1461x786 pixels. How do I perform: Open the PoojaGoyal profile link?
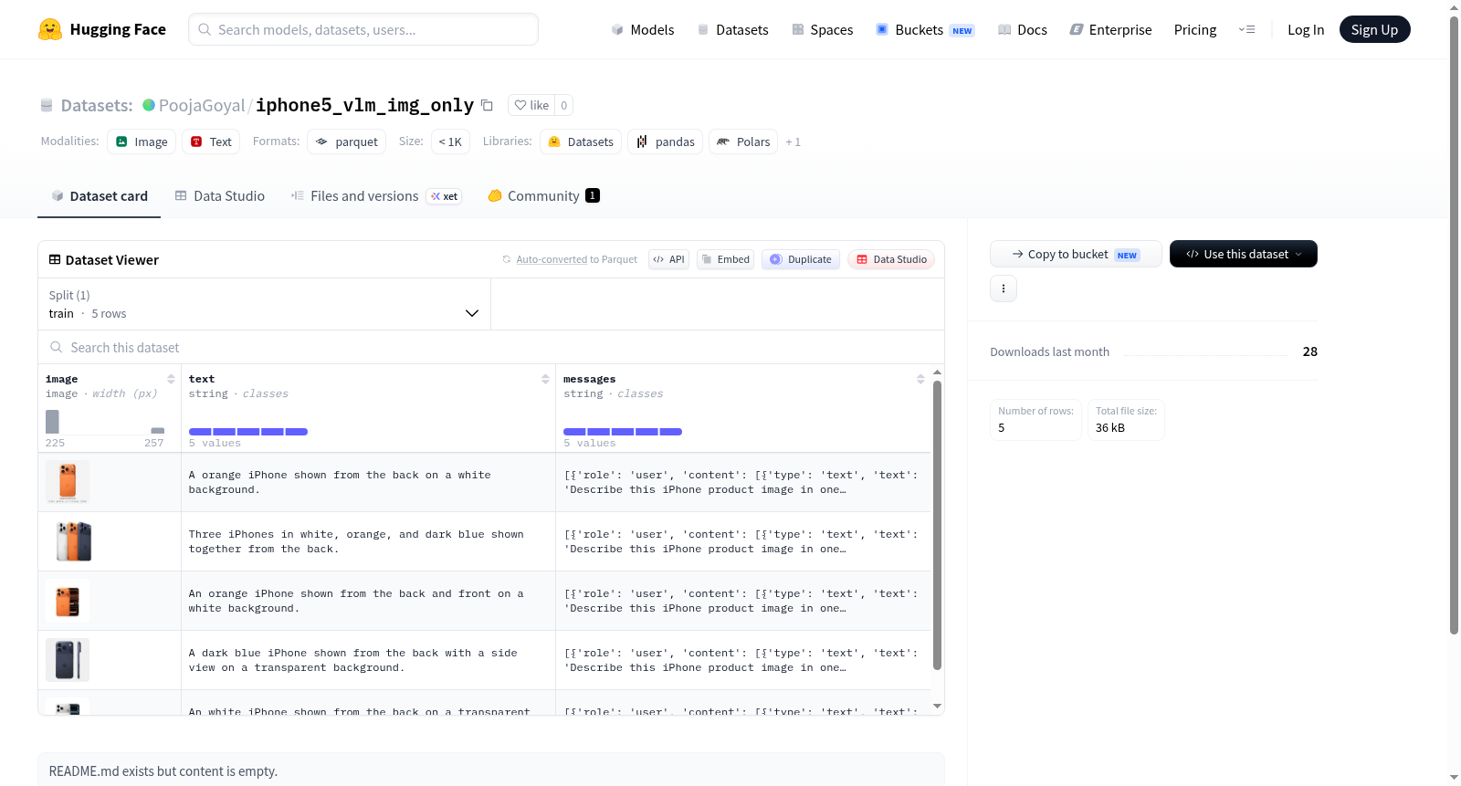[202, 105]
